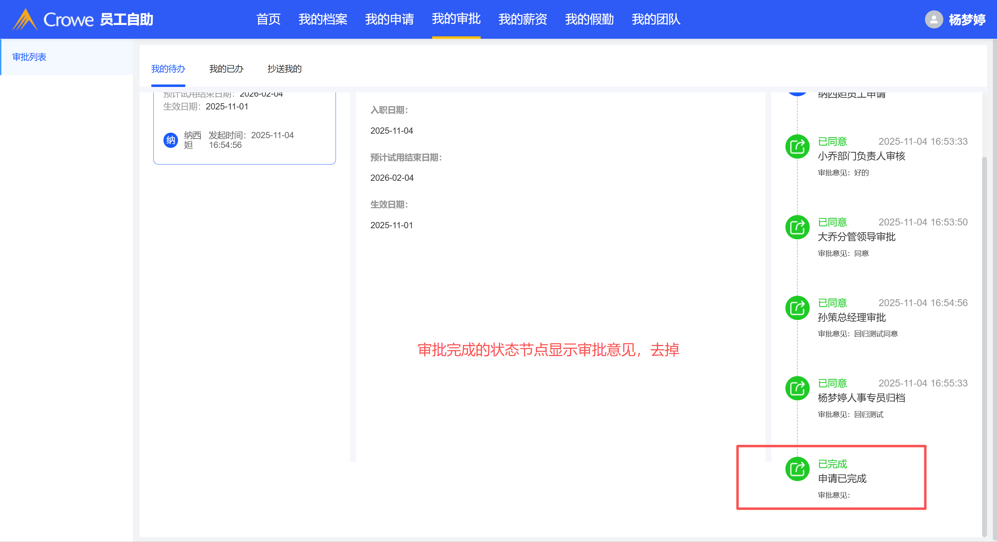Open 我的档案 in top navigation
Image resolution: width=997 pixels, height=542 pixels.
pos(322,19)
